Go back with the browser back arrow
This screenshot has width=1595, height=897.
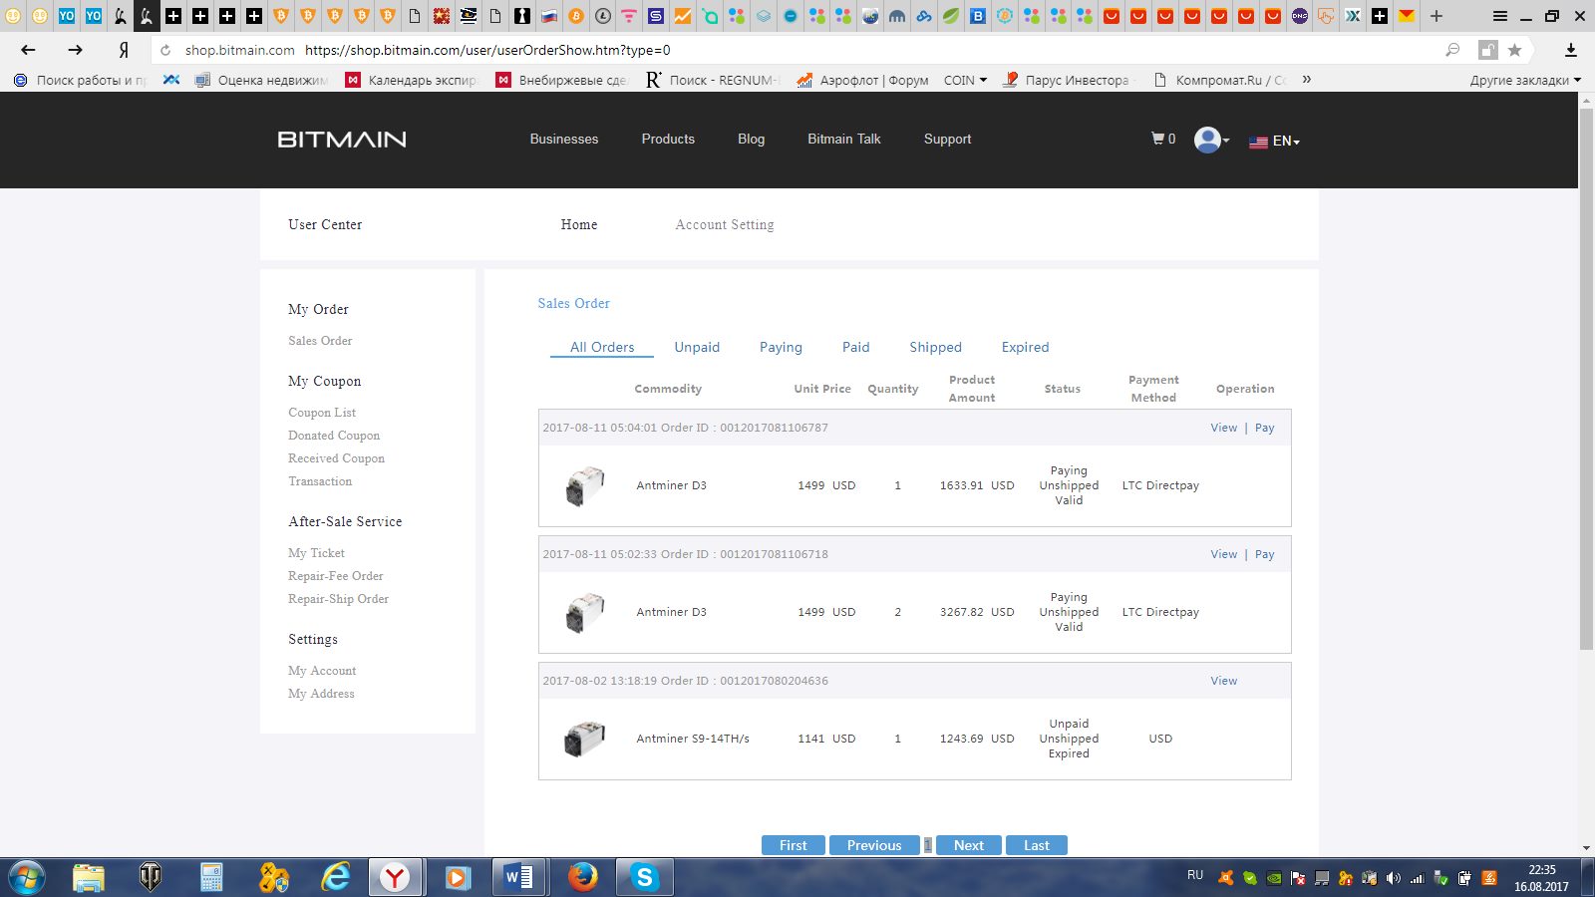28,50
